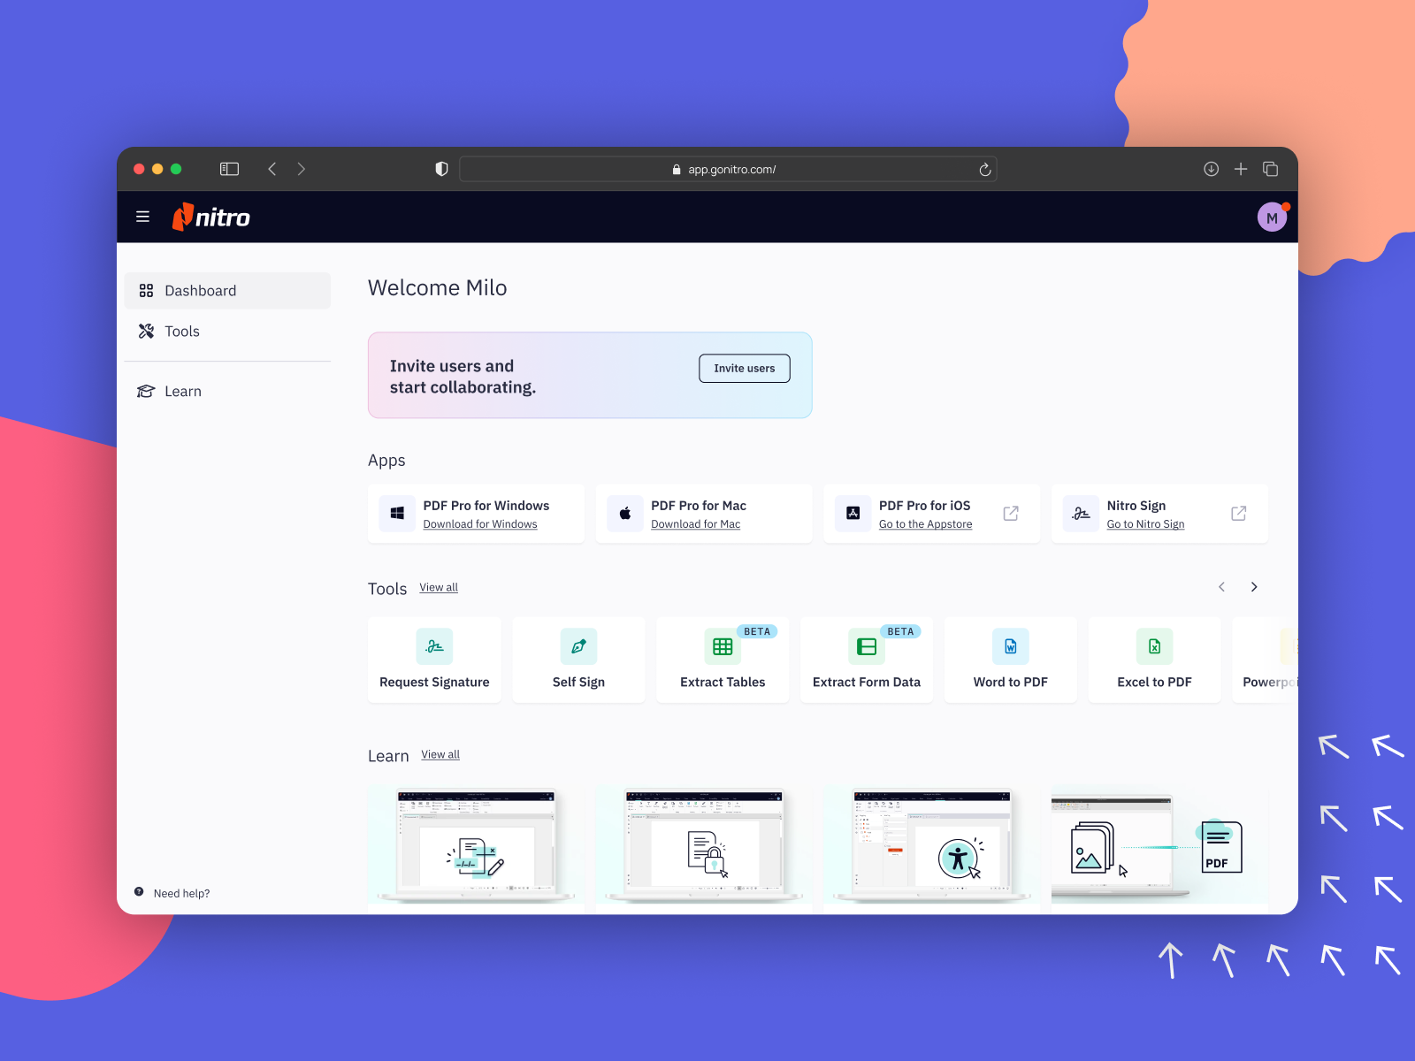This screenshot has width=1415, height=1061.
Task: Open the Learn section from the sidebar
Action: [183, 391]
